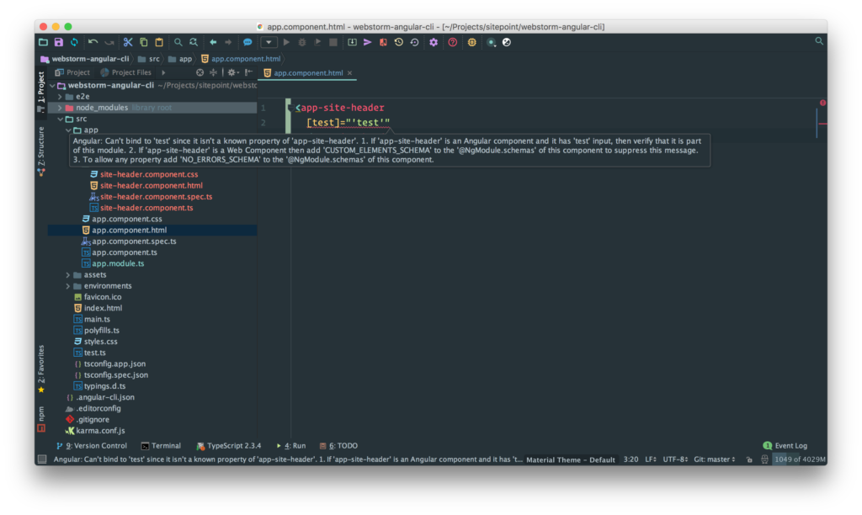Toggle tool window bars in status bar corner

[41, 459]
